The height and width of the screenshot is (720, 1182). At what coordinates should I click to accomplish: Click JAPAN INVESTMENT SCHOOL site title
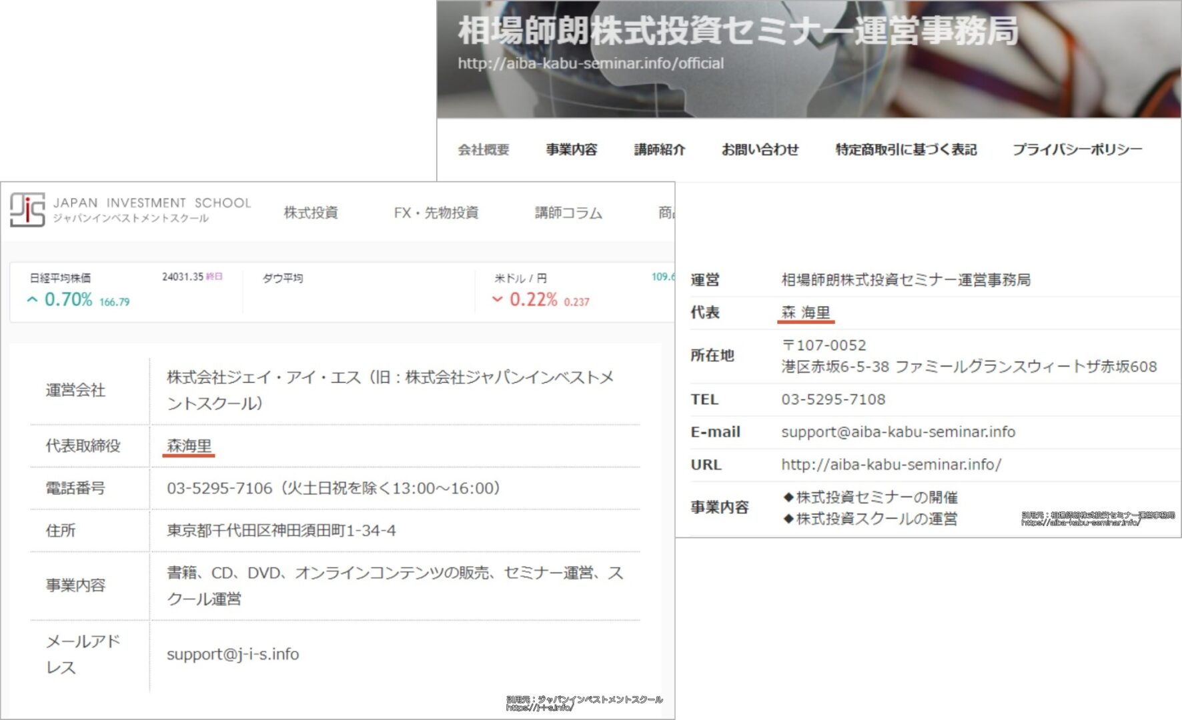[x=152, y=202]
